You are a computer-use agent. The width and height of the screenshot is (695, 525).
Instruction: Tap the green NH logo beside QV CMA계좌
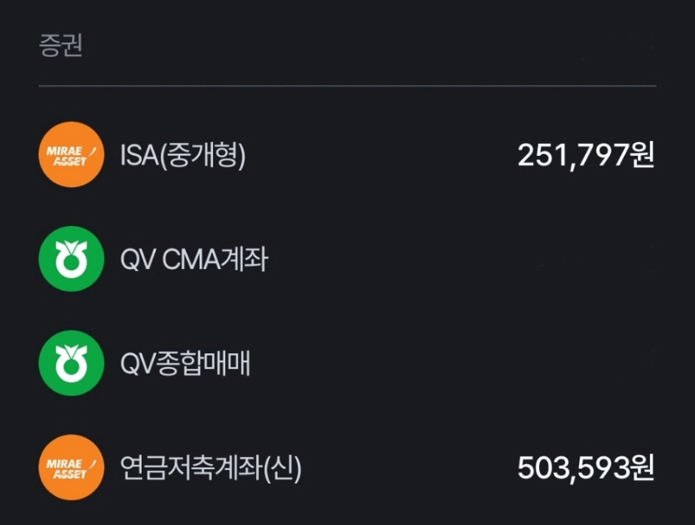pos(72,258)
